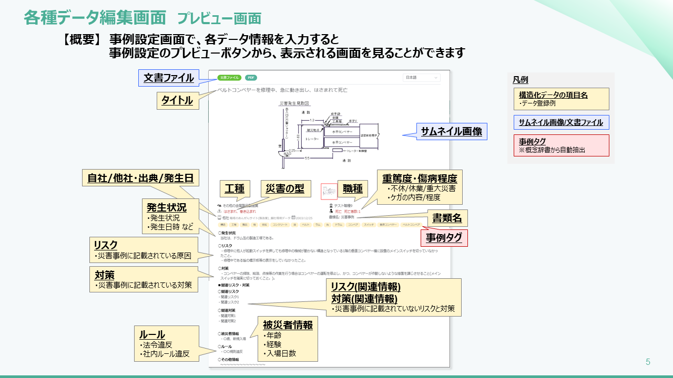This screenshot has height=378, width=673.
Task: Click the industry type icon beside その他の金属製品
Action: pyautogui.click(x=219, y=206)
